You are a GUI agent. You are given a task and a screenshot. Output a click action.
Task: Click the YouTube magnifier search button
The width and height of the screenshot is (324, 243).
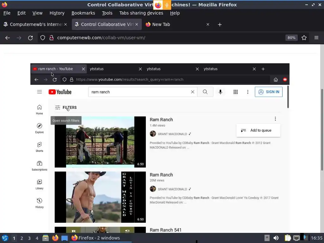pos(205,92)
